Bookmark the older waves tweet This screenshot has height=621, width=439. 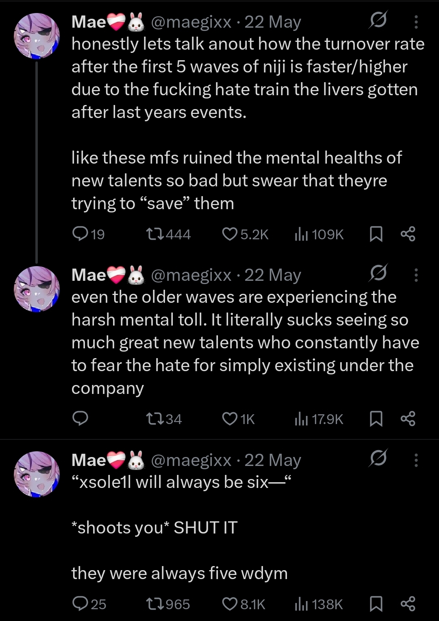tap(376, 419)
